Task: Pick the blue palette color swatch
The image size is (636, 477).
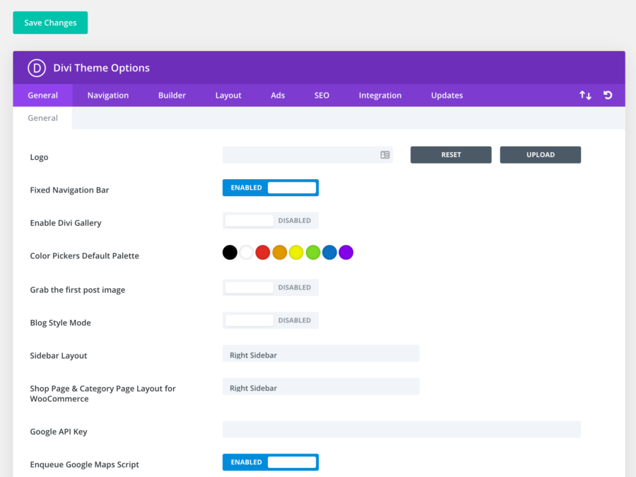Action: tap(329, 253)
